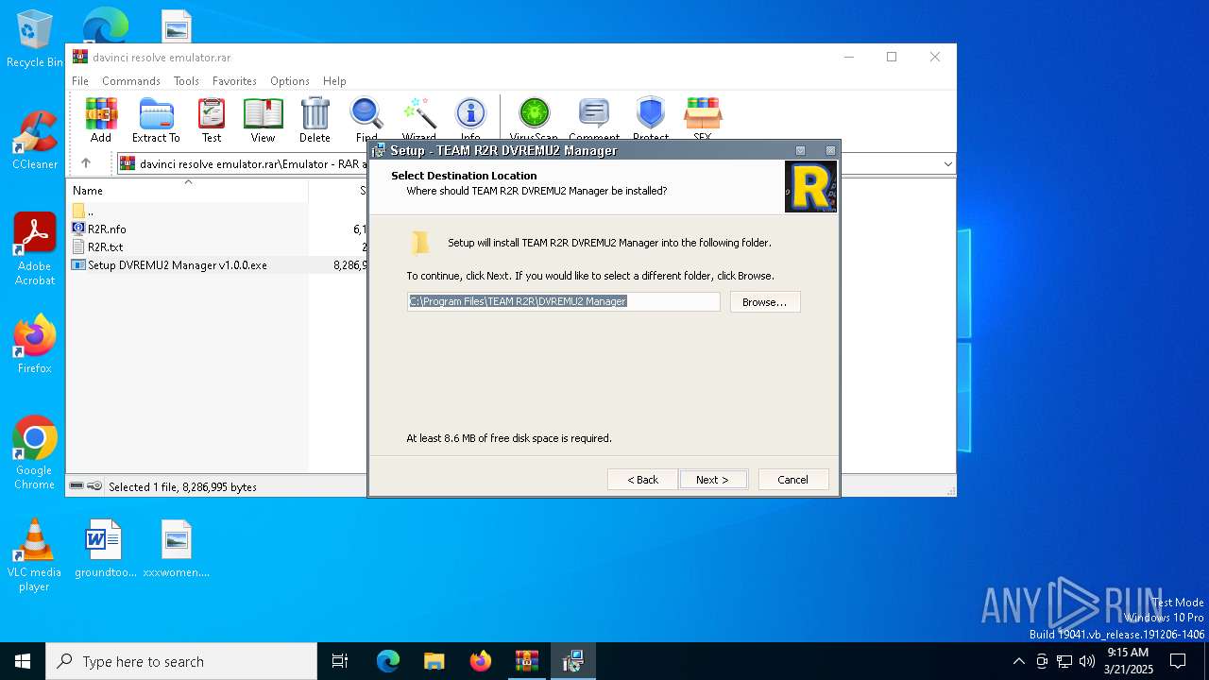Click the network icon in system tray
Screen dimensions: 1209x680
(1064, 661)
